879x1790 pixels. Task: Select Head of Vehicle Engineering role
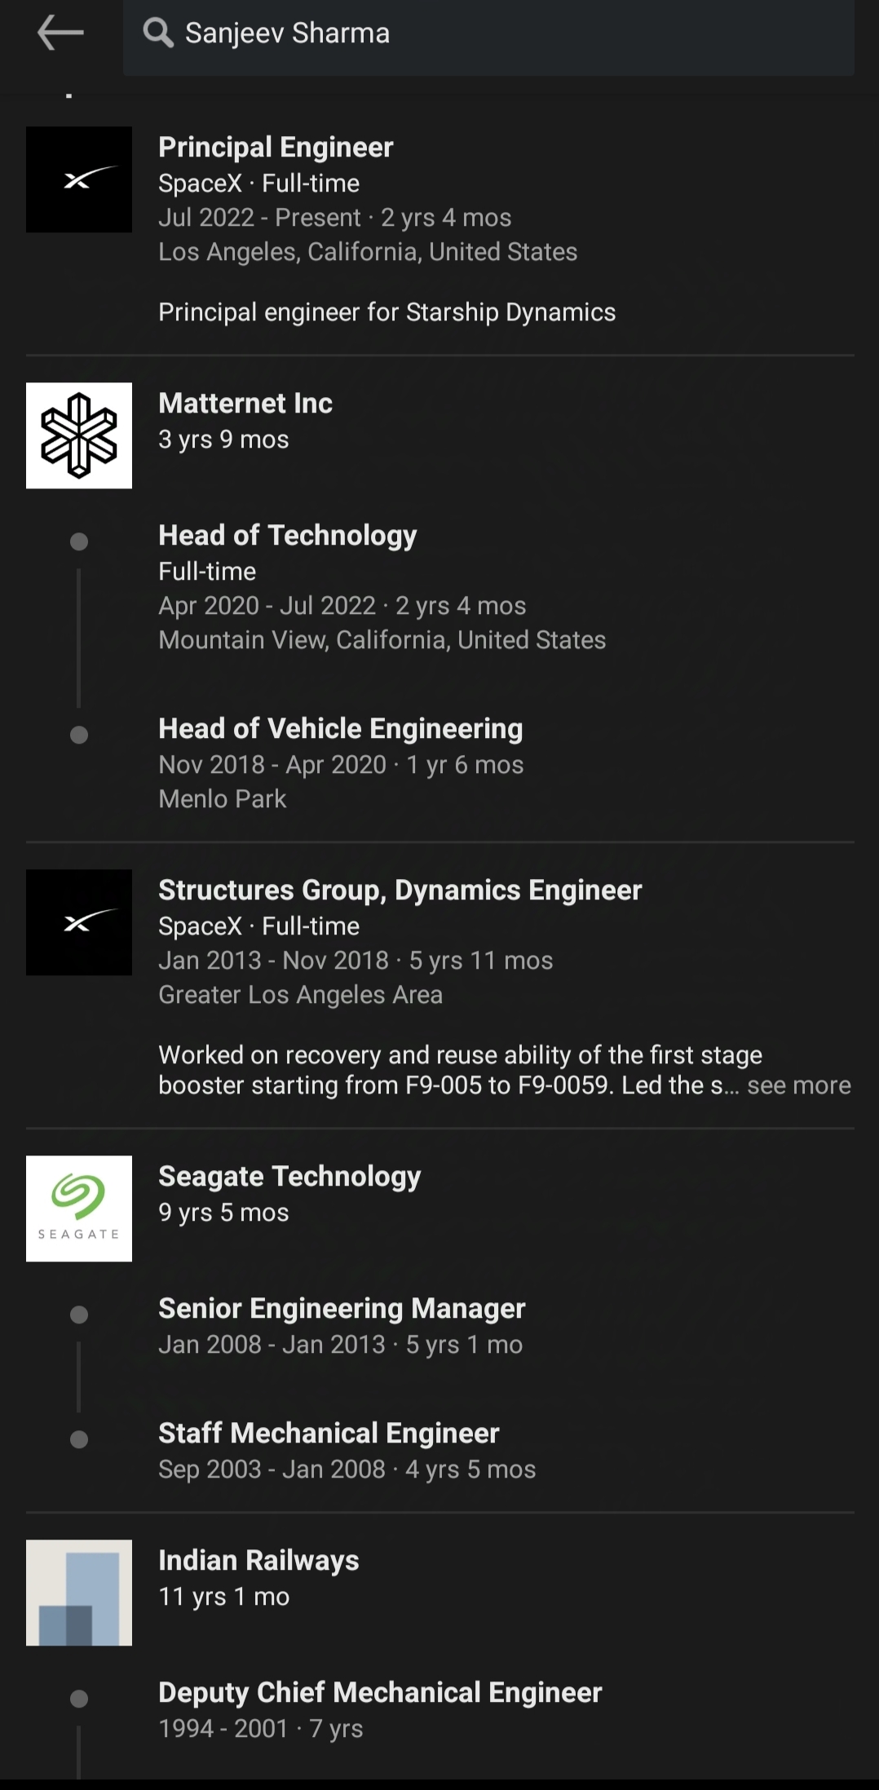point(340,728)
